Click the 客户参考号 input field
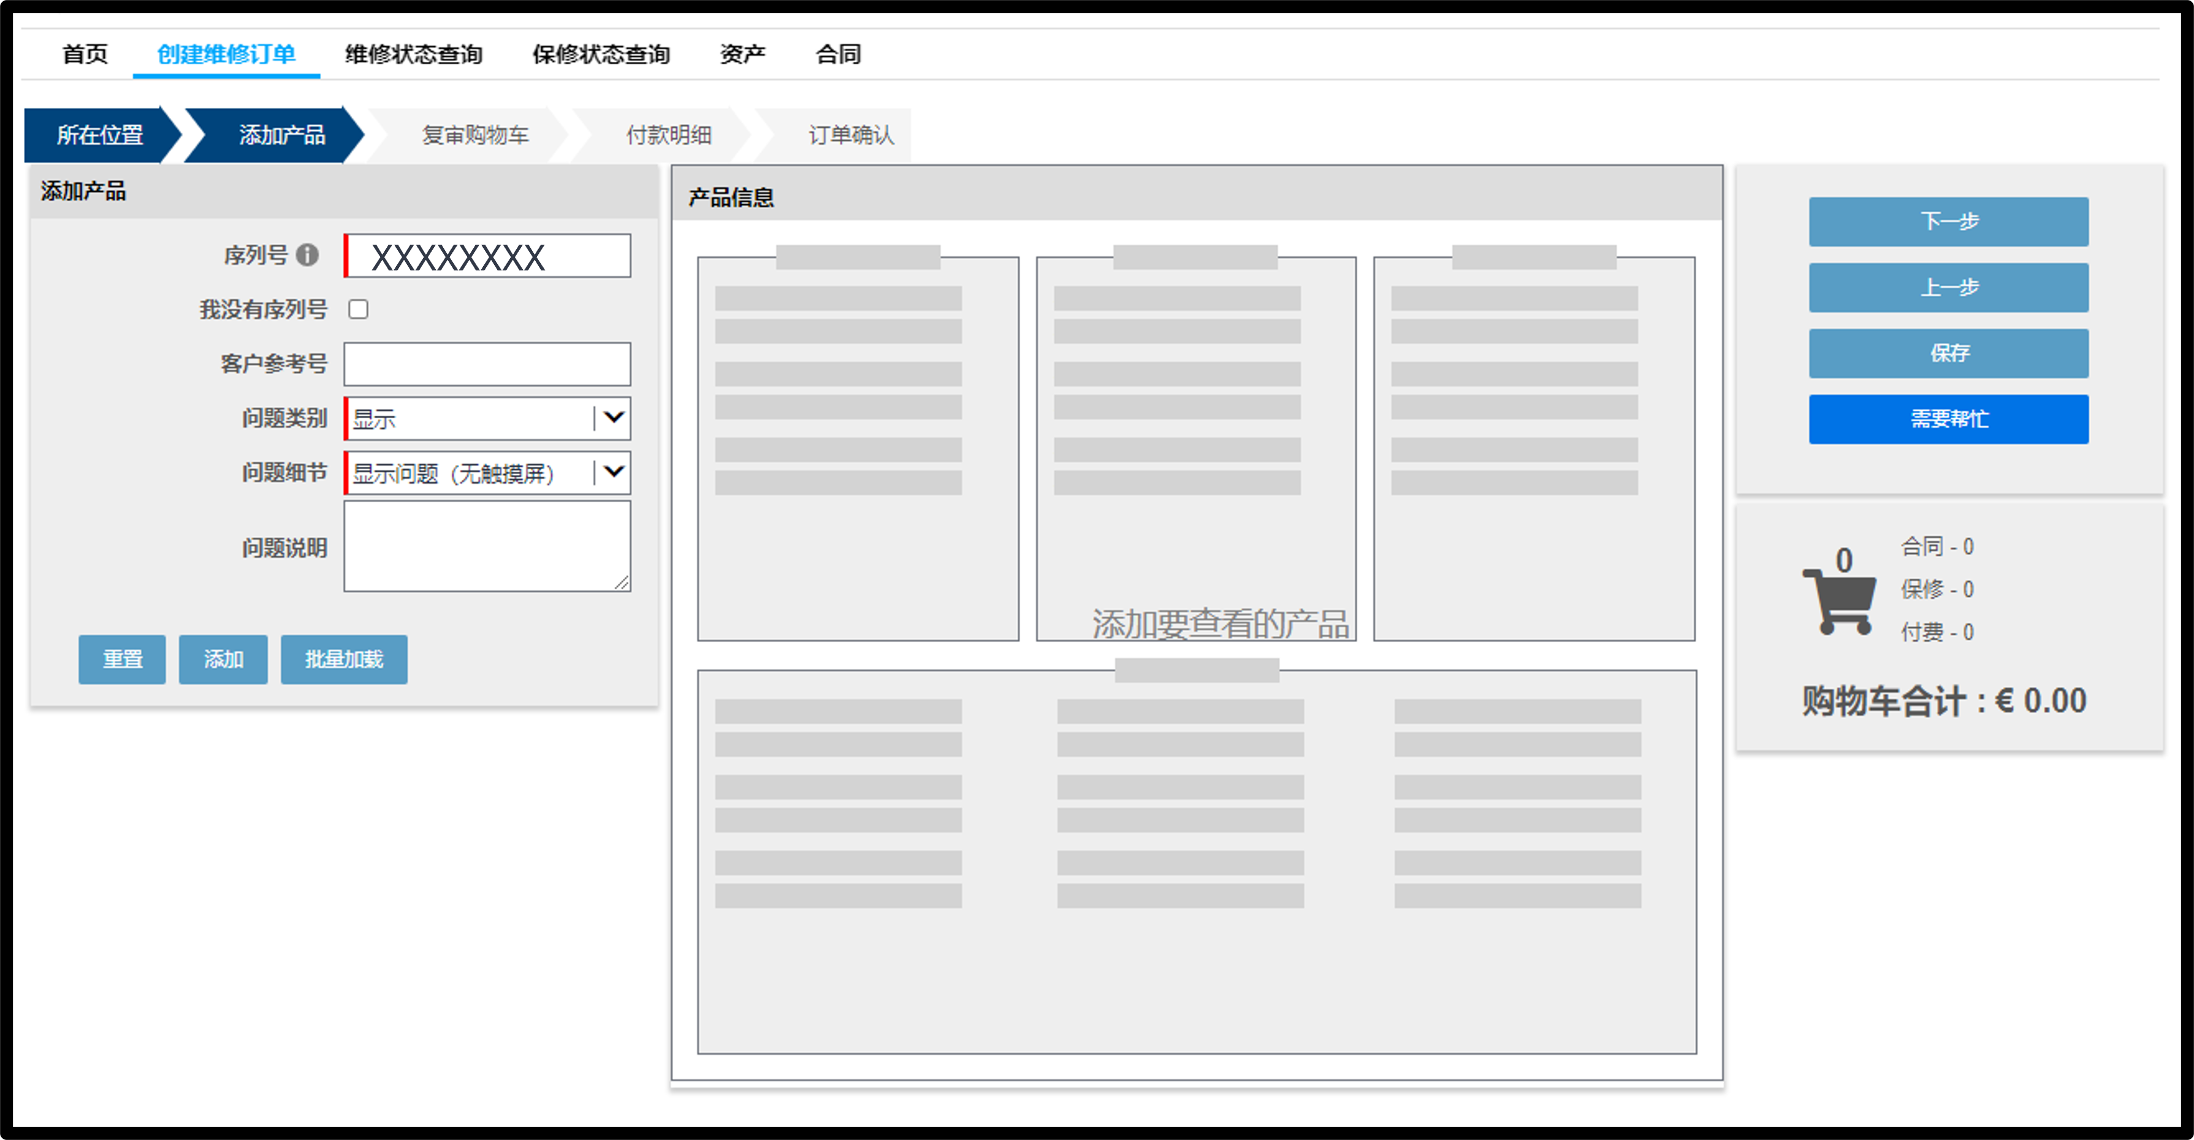Image resolution: width=2194 pixels, height=1140 pixels. pos(487,364)
